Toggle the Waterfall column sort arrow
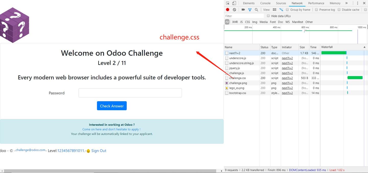 [x=364, y=47]
